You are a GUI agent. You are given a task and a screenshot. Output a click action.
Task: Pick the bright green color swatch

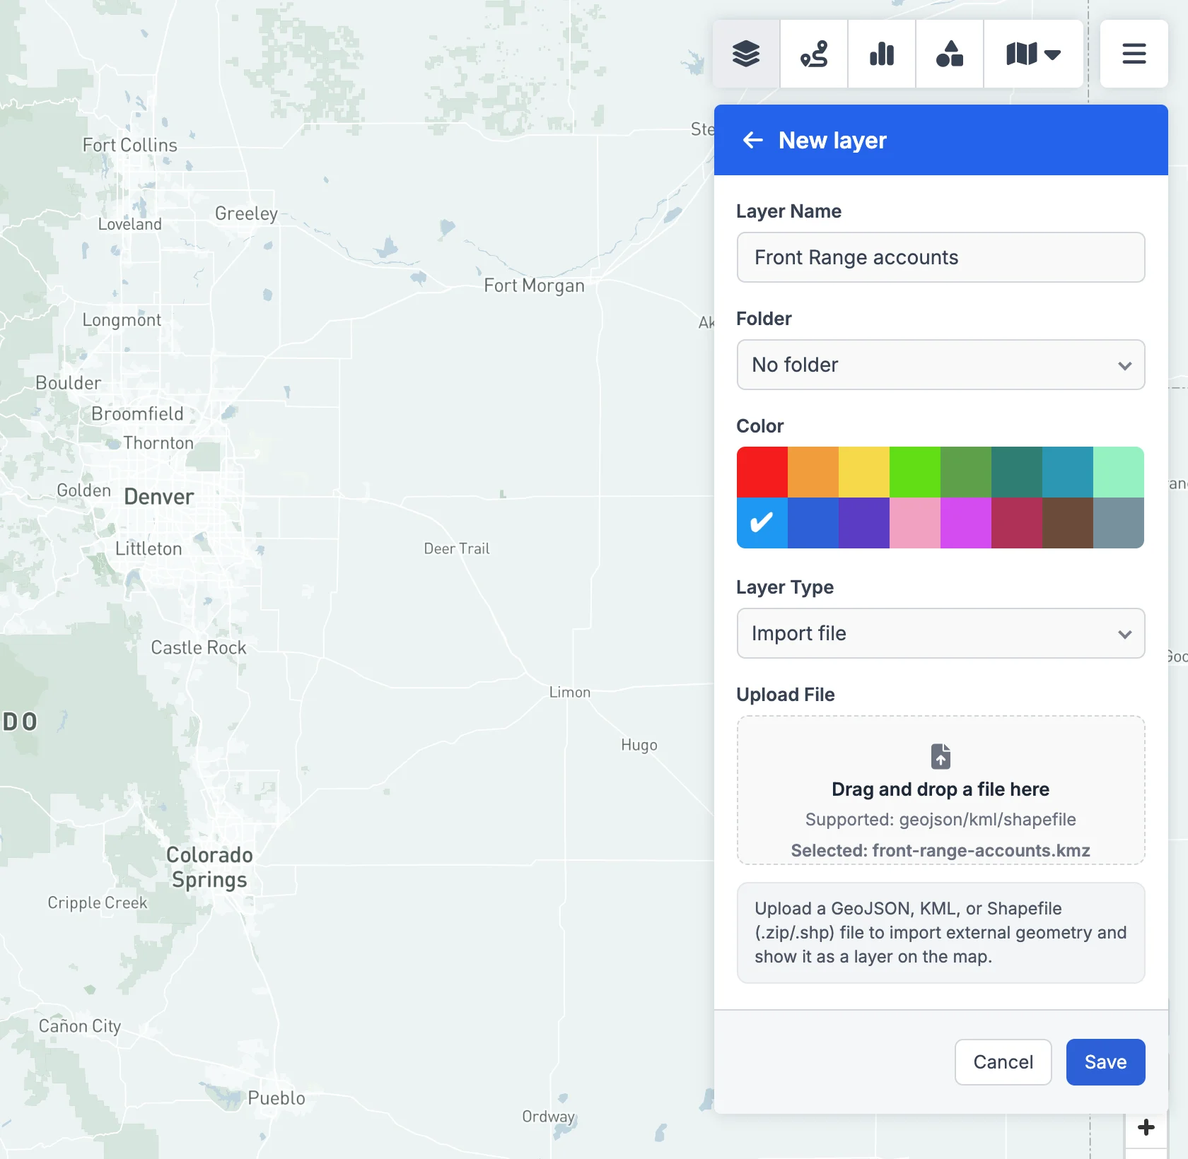point(915,472)
